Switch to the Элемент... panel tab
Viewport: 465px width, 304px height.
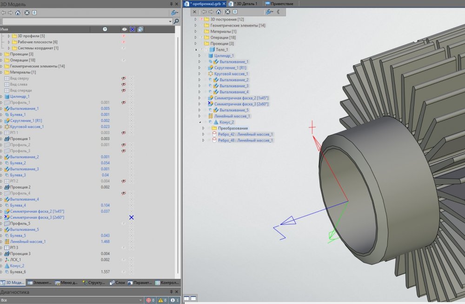pyautogui.click(x=40, y=283)
